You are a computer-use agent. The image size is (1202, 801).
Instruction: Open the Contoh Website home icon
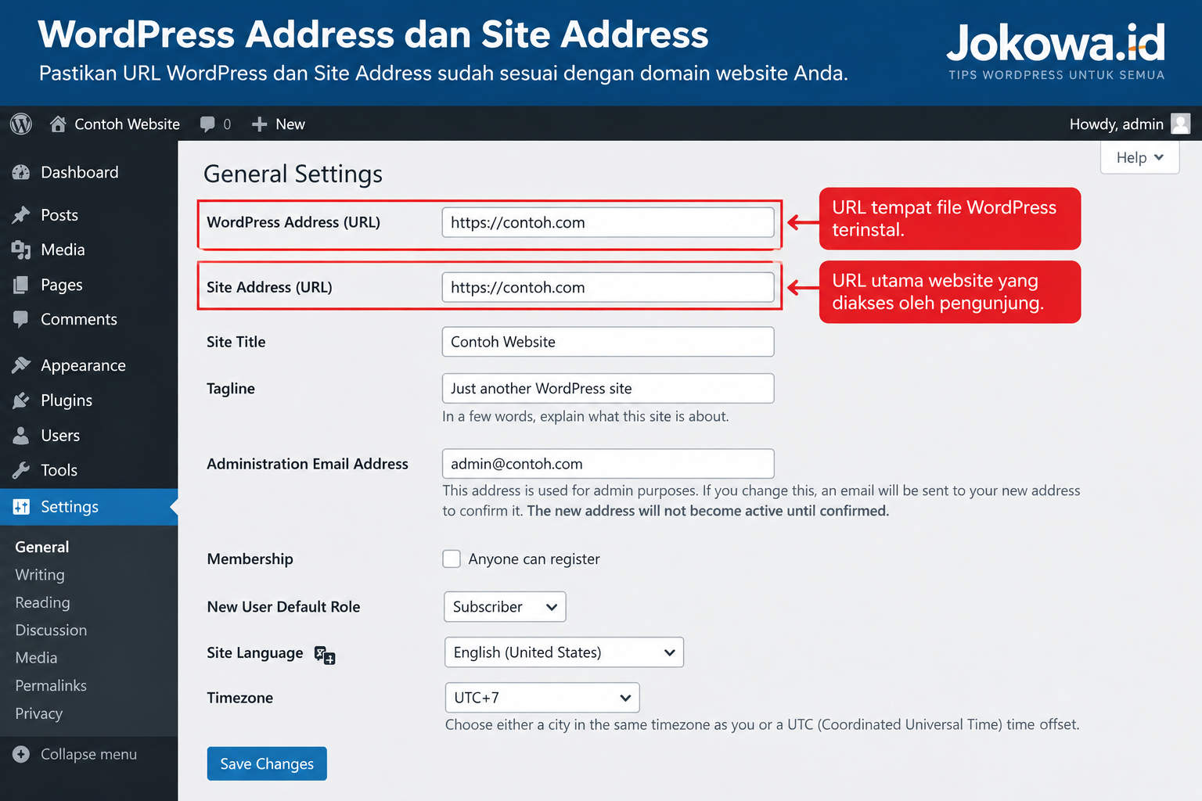point(58,124)
